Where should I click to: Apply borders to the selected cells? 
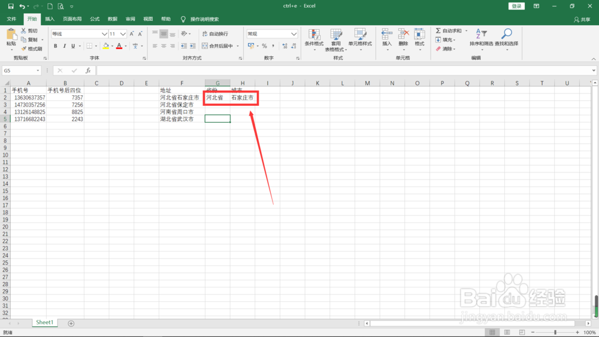89,46
